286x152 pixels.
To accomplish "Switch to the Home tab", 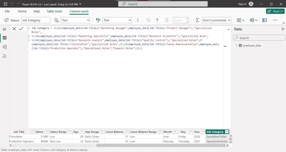I will [x=22, y=11].
